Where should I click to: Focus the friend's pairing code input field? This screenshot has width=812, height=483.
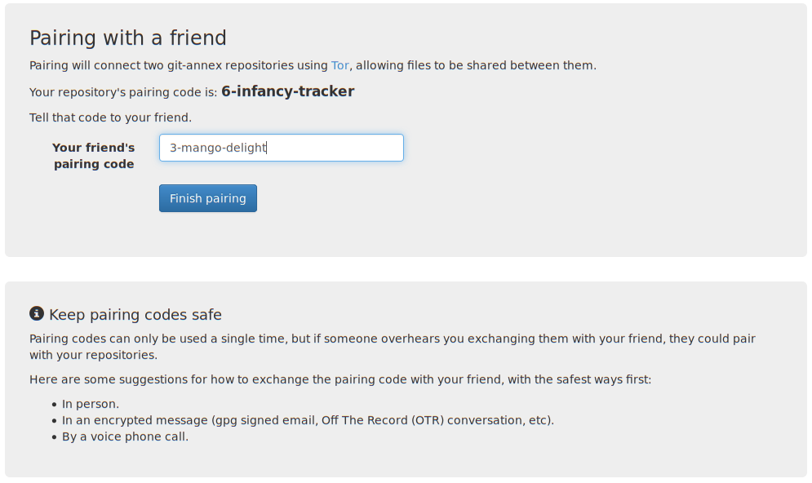coord(281,148)
